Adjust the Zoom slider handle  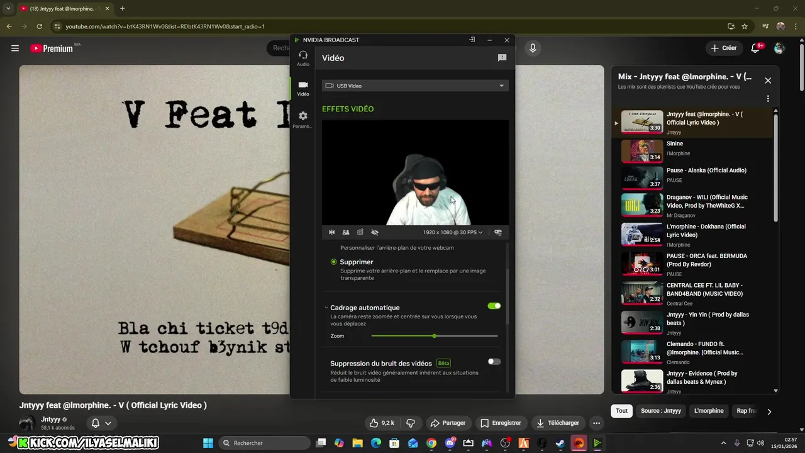coord(434,336)
